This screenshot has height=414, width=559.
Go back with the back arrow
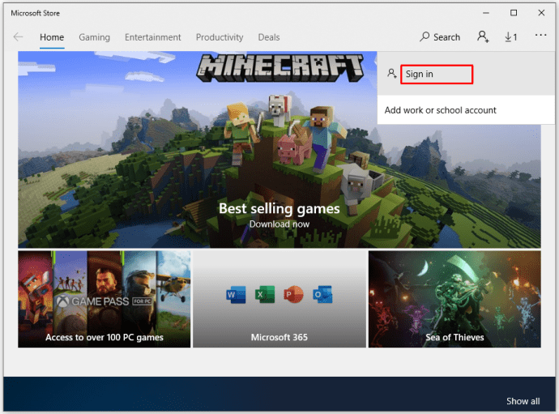coord(18,36)
